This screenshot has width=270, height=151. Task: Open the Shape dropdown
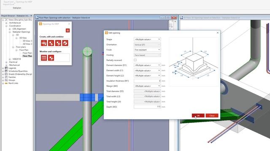tap(147, 39)
